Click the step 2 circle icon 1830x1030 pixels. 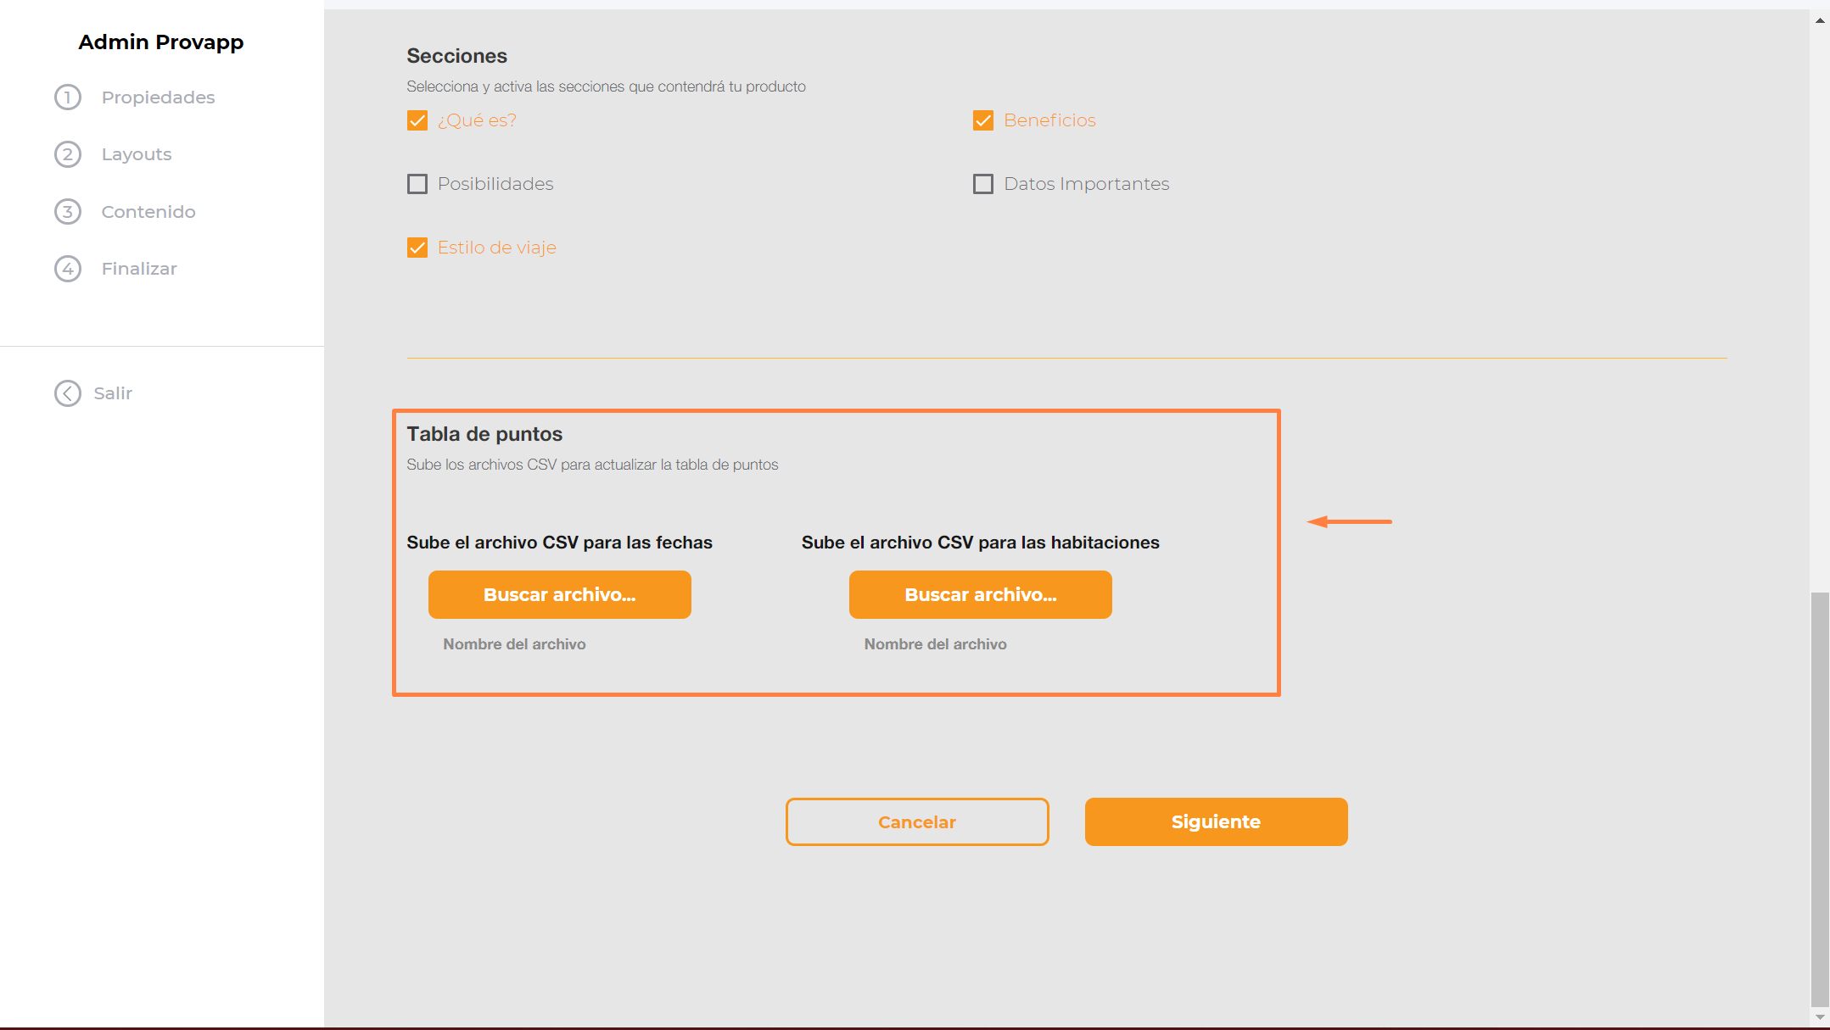pos(68,154)
